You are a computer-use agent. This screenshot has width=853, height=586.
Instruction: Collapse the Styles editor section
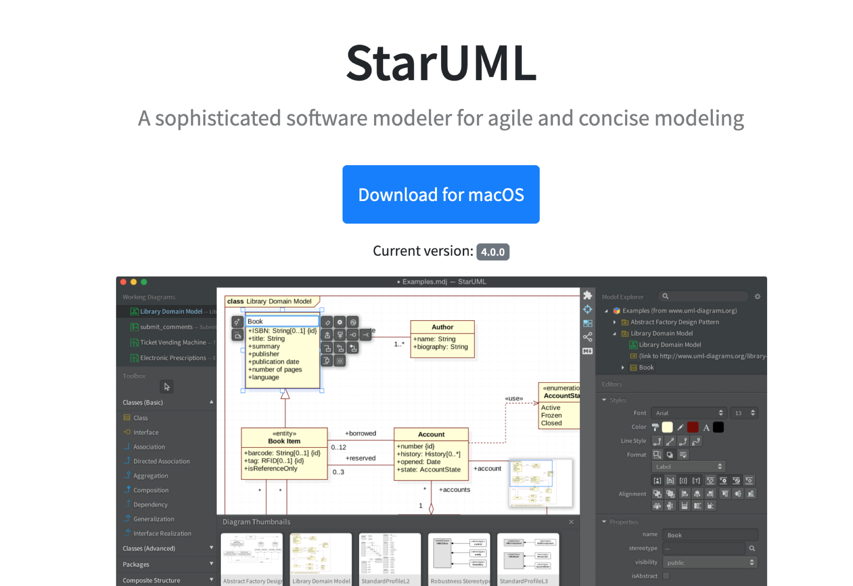[604, 400]
